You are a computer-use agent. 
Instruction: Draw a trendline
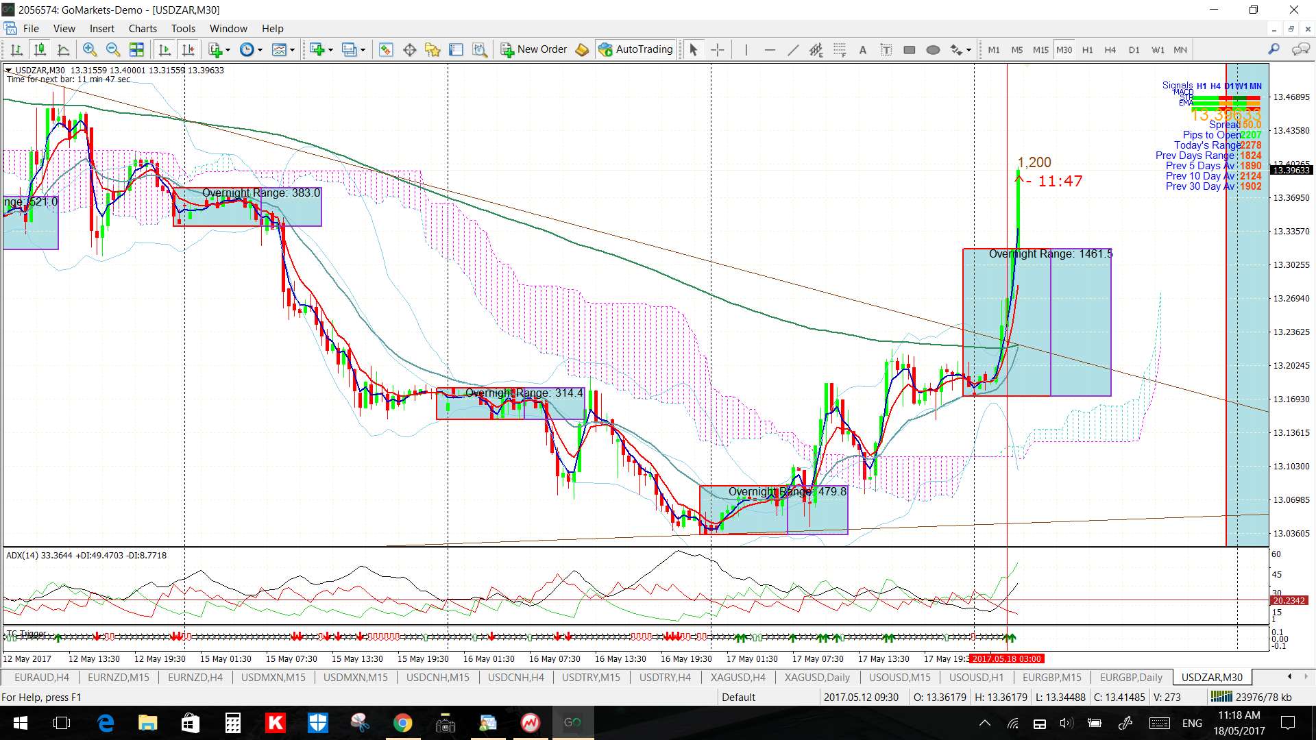coord(793,49)
